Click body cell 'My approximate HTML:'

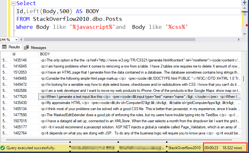pos(139,103)
